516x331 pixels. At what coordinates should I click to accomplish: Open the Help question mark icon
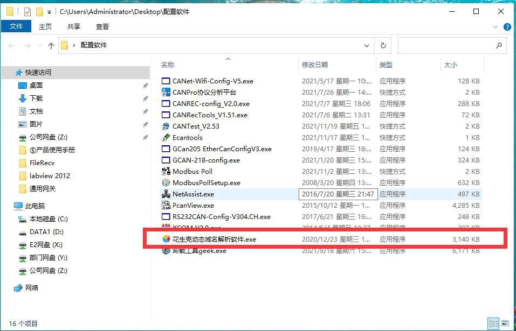507,27
